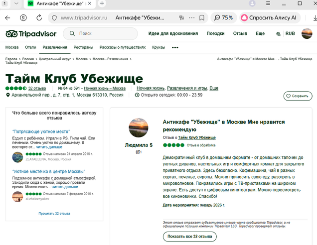Open the three-dot options in address bar
The height and width of the screenshot is (245, 317).
[x=191, y=18]
